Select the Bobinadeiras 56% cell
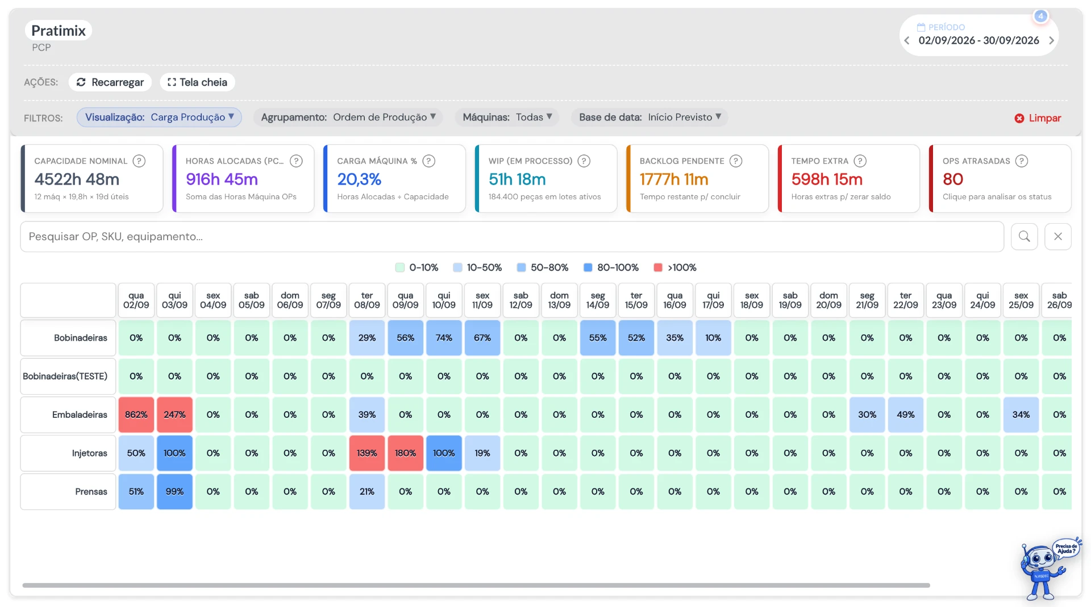The height and width of the screenshot is (607, 1091). (x=406, y=338)
